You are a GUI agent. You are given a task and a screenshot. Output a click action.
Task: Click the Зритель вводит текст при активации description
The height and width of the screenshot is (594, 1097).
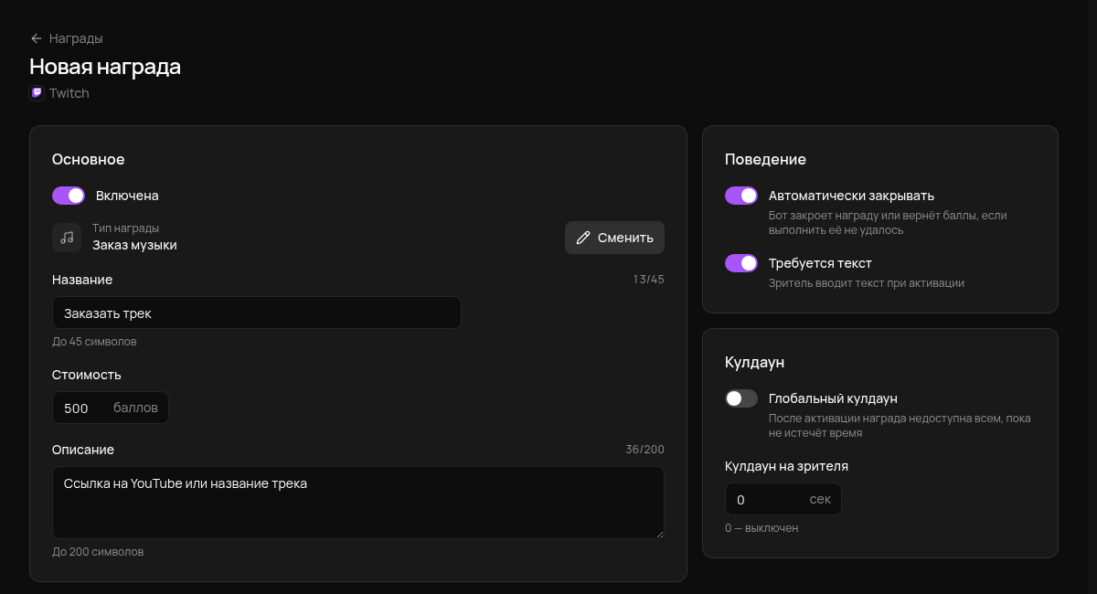click(x=867, y=283)
